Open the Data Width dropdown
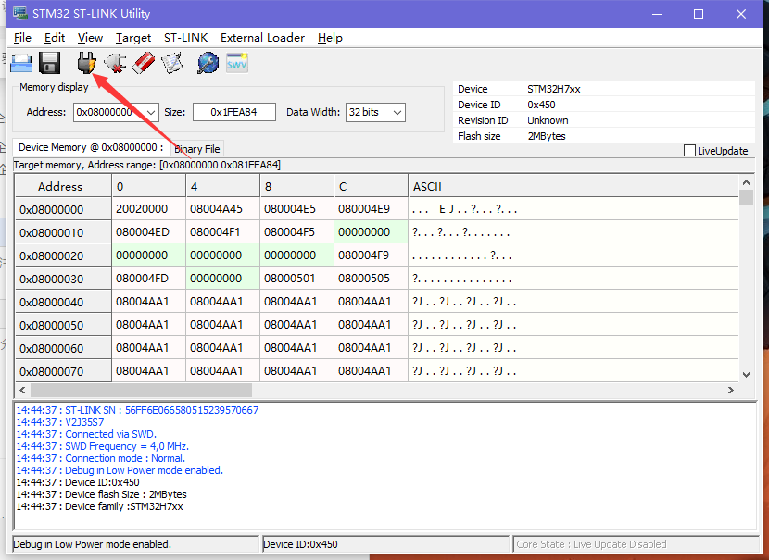Screen dimensions: 769x560 (397, 113)
